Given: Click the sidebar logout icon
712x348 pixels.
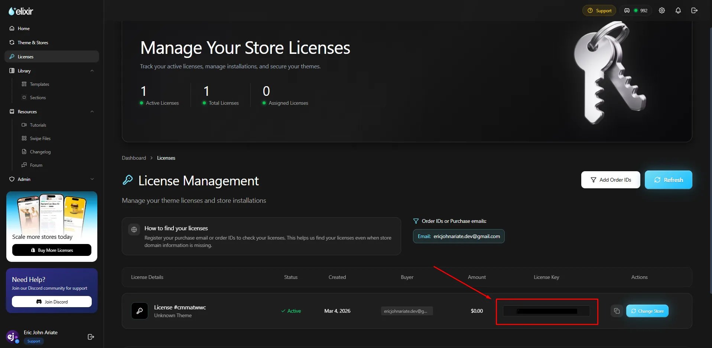Looking at the screenshot, I should pos(91,337).
